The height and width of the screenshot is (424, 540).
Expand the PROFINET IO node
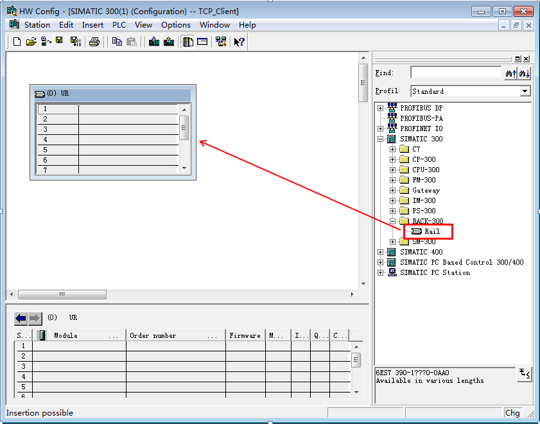[380, 128]
